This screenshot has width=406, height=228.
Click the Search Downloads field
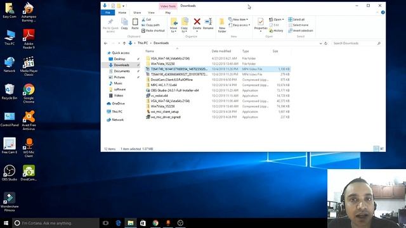[x=357, y=44]
